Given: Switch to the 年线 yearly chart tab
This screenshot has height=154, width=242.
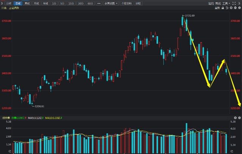Looking at the screenshot, I should tap(45, 3).
